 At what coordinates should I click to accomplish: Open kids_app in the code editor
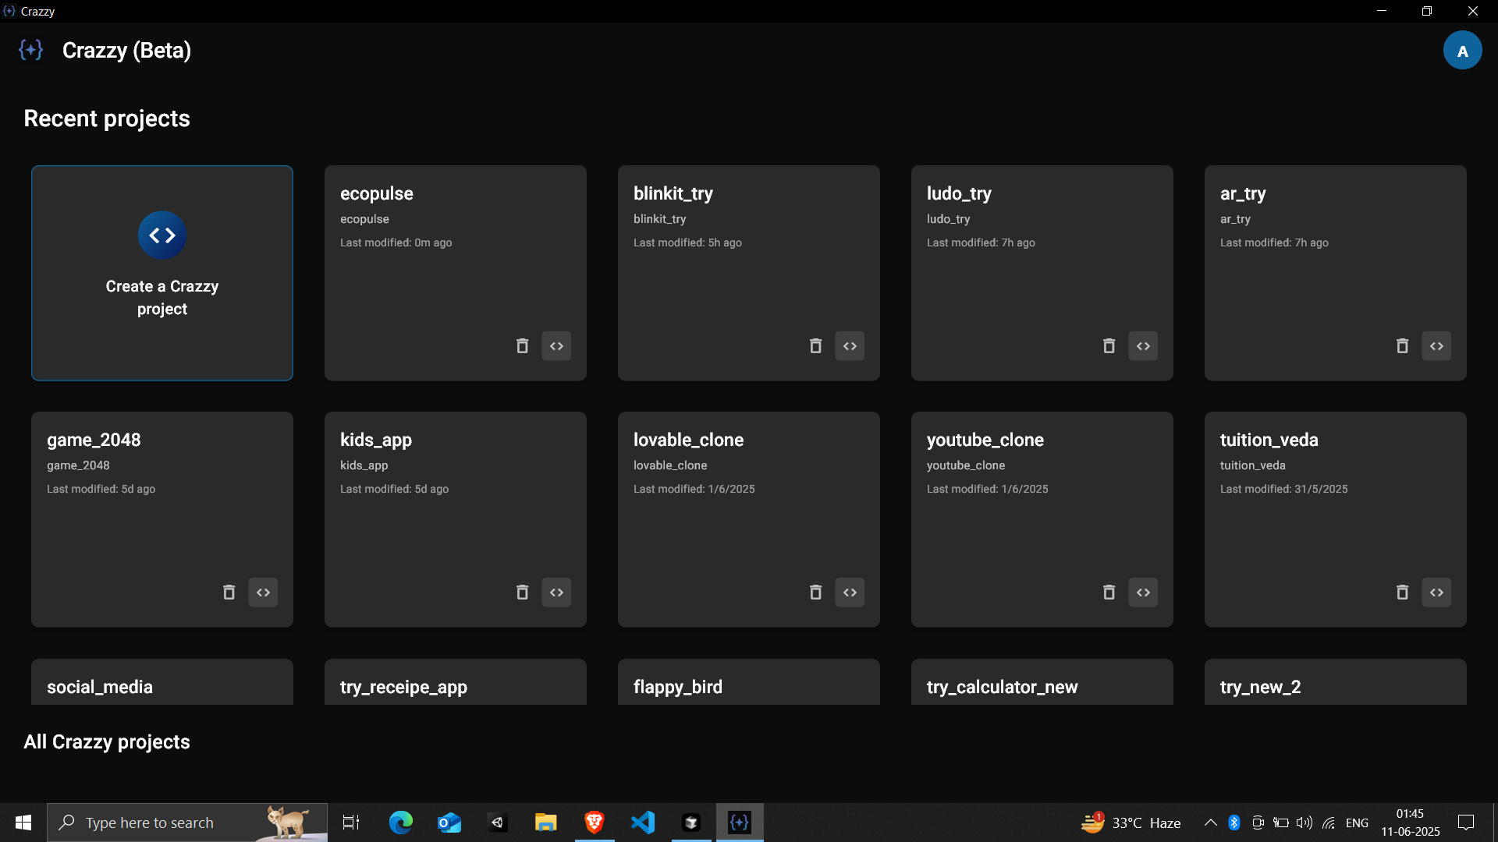pos(556,592)
